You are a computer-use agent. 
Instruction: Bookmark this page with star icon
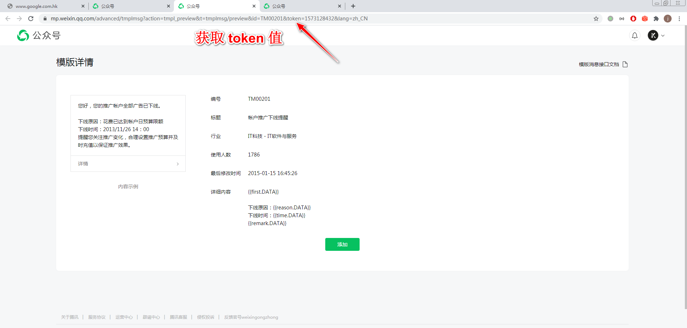(596, 19)
